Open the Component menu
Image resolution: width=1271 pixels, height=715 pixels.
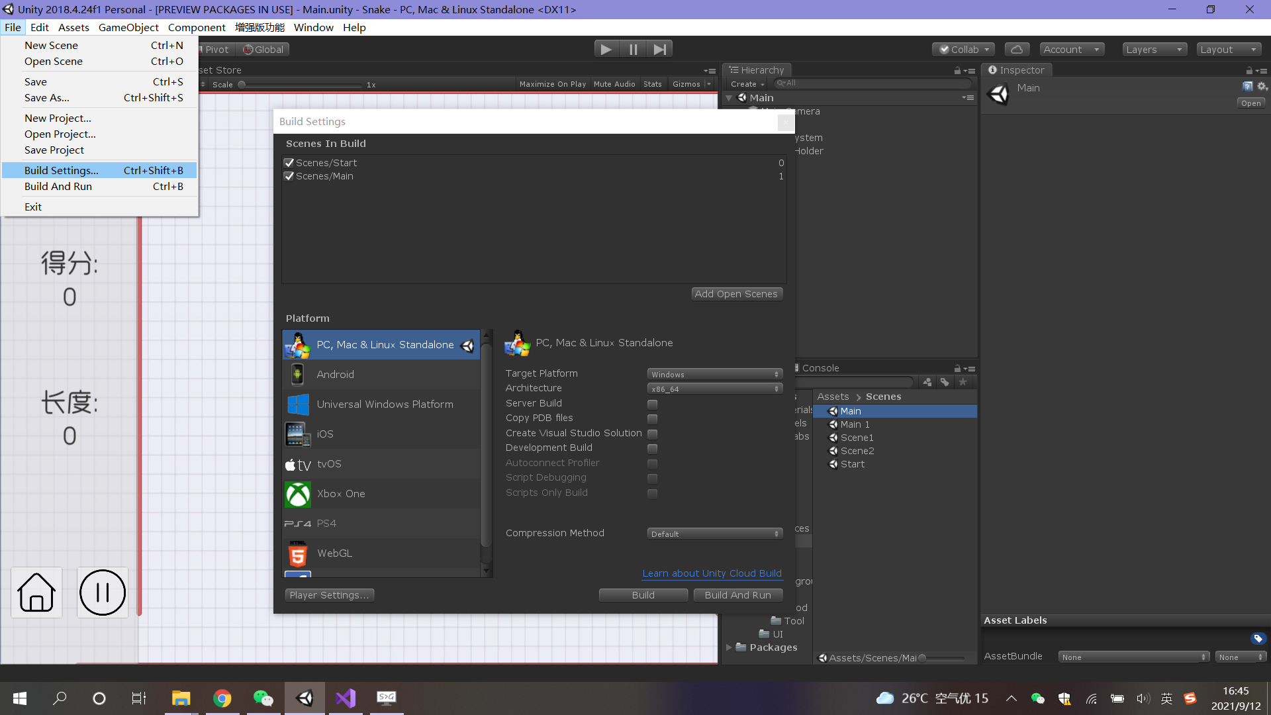[x=197, y=27]
